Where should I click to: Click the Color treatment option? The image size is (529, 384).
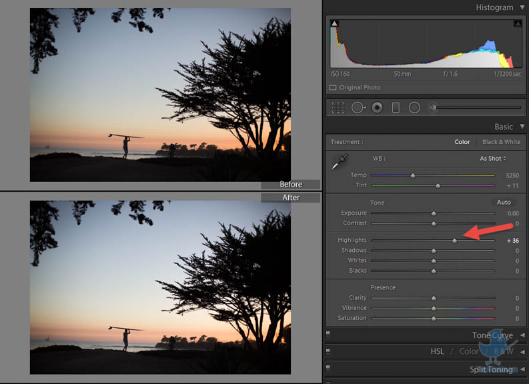pyautogui.click(x=462, y=142)
